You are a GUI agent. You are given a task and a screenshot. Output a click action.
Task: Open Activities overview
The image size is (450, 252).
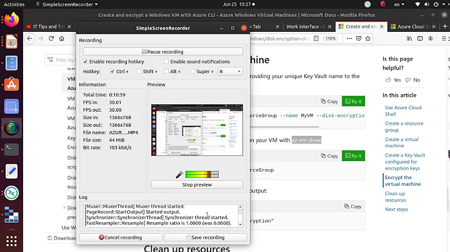14,4
